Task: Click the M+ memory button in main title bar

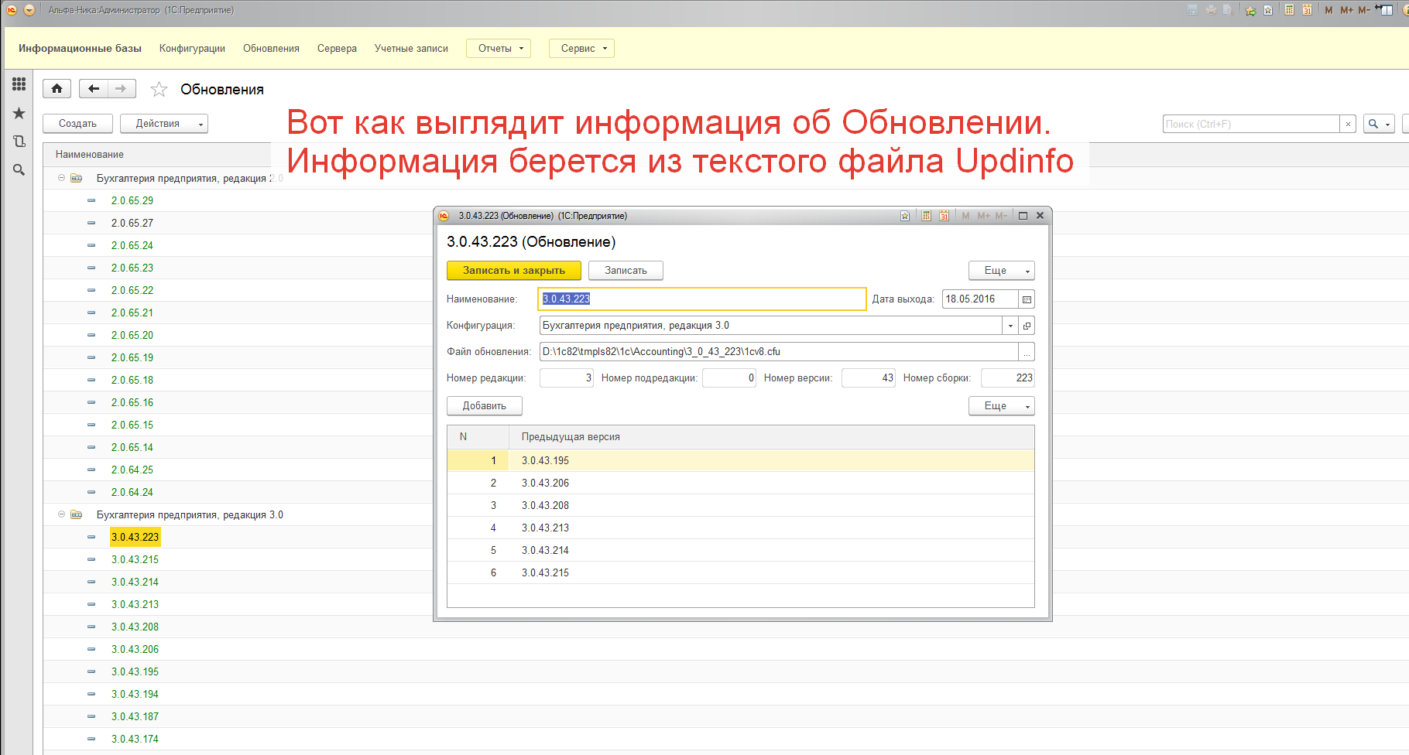Action: pos(1347,10)
